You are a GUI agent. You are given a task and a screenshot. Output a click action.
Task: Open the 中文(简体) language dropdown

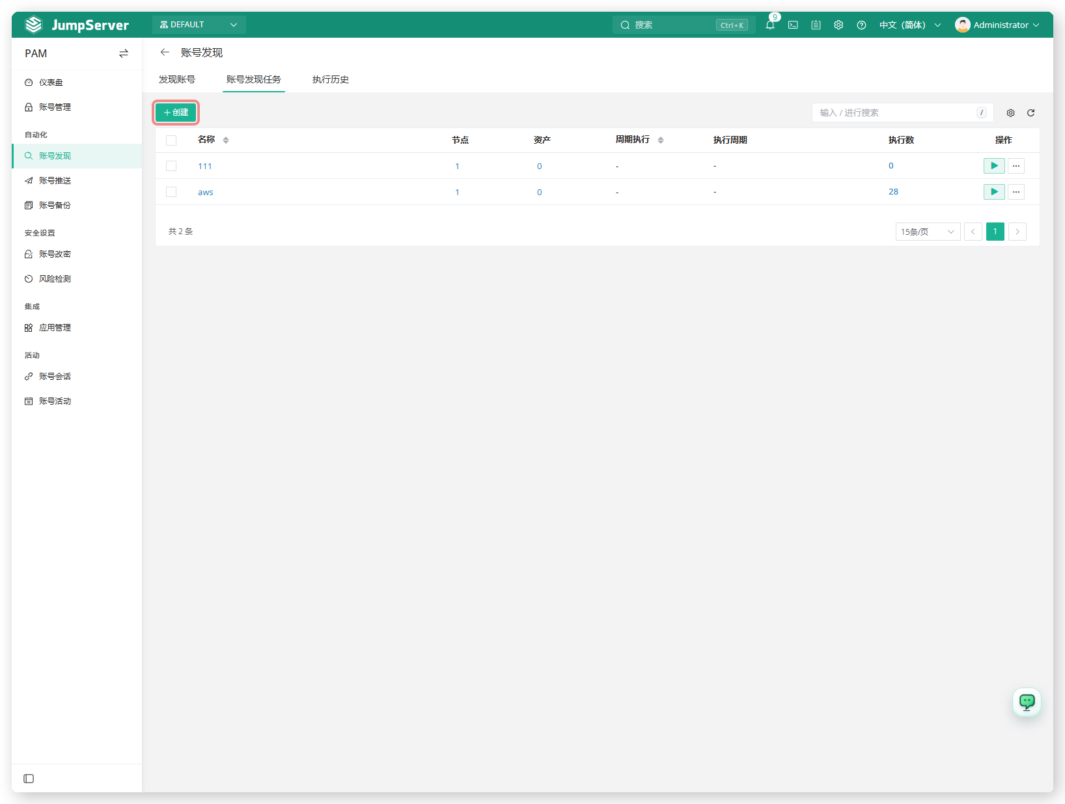pos(910,25)
